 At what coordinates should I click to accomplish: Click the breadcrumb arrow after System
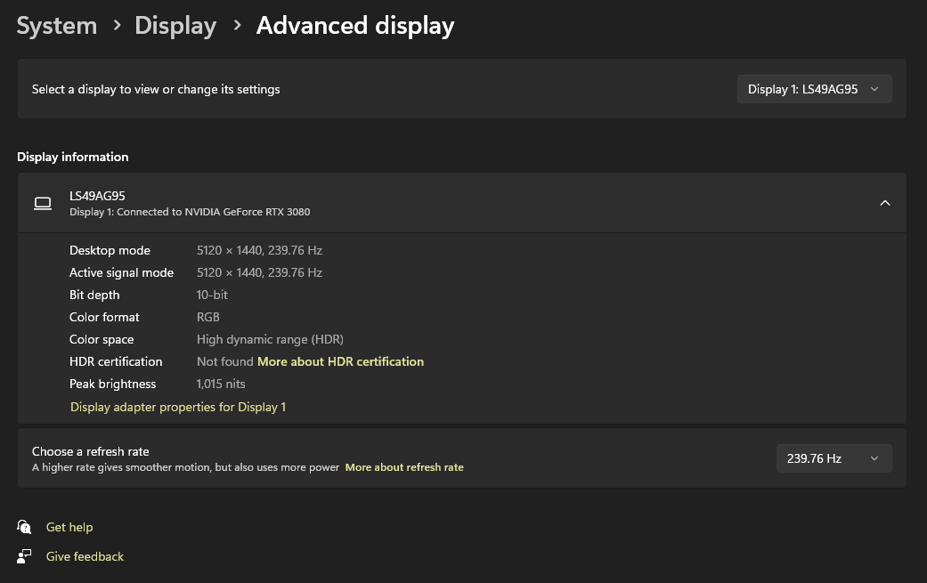[x=117, y=26]
